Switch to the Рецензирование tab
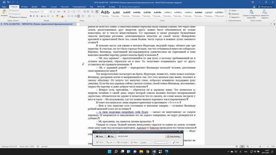The width and height of the screenshot is (276, 155). coord(79,7)
